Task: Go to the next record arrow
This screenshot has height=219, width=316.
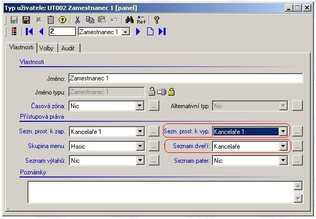Action: coord(138,32)
